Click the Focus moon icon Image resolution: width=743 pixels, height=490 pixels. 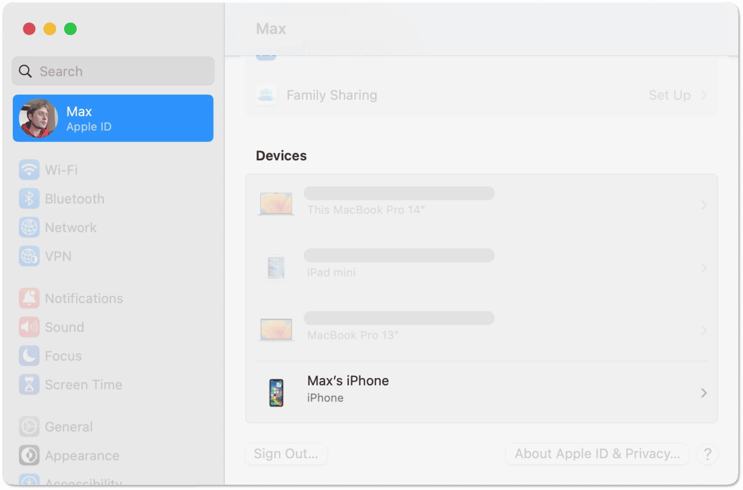pyautogui.click(x=29, y=356)
